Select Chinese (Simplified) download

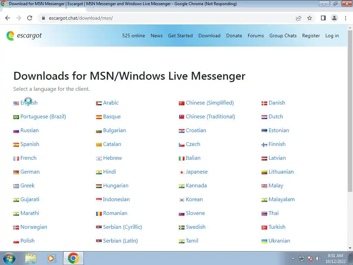210,103
